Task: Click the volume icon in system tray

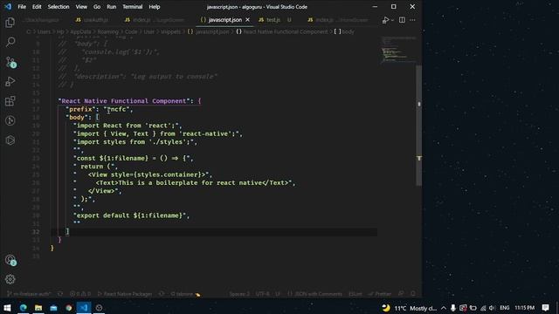Action: tap(492, 308)
